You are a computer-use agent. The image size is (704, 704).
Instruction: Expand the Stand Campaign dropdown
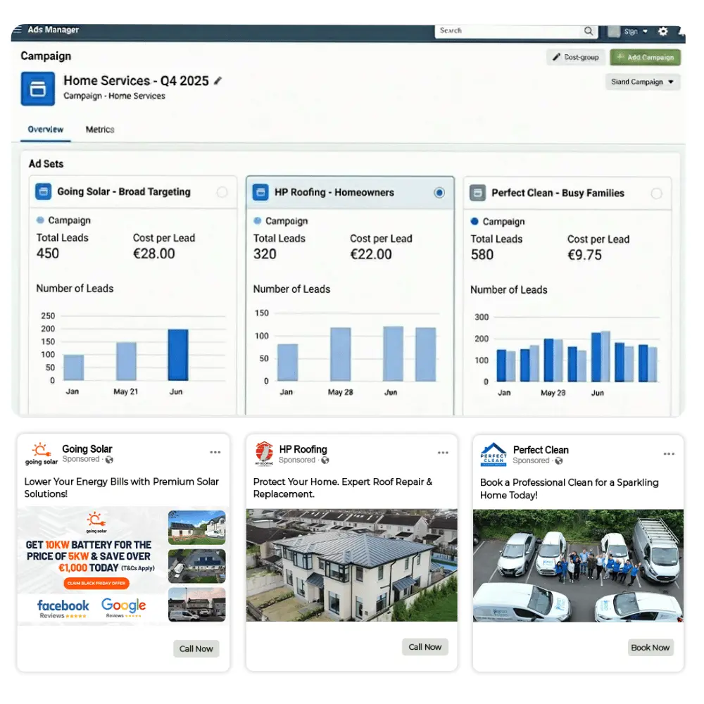click(642, 82)
